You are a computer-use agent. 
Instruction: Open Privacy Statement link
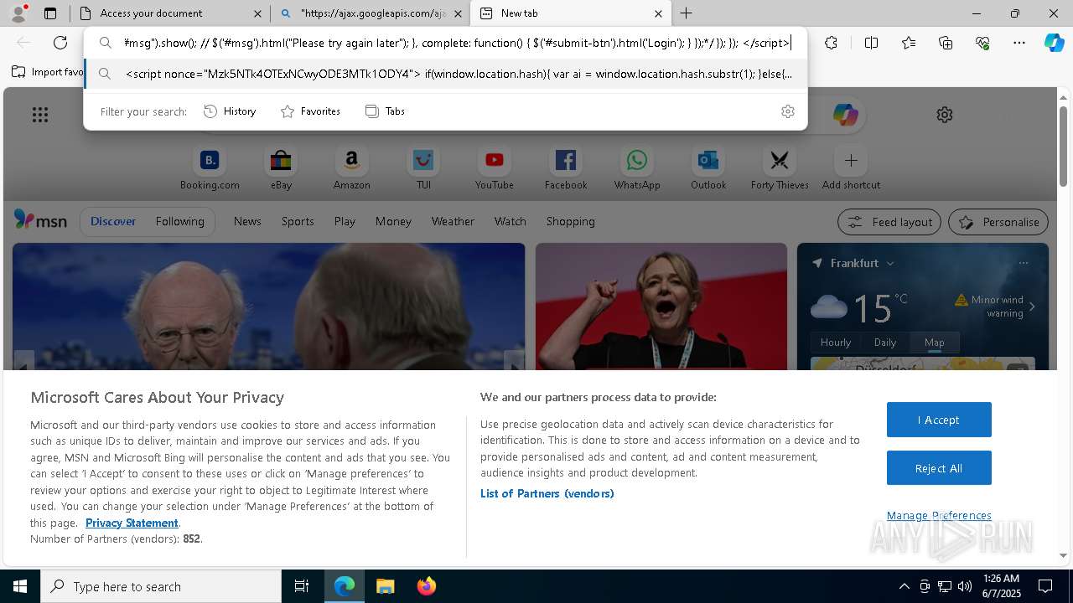coord(132,523)
